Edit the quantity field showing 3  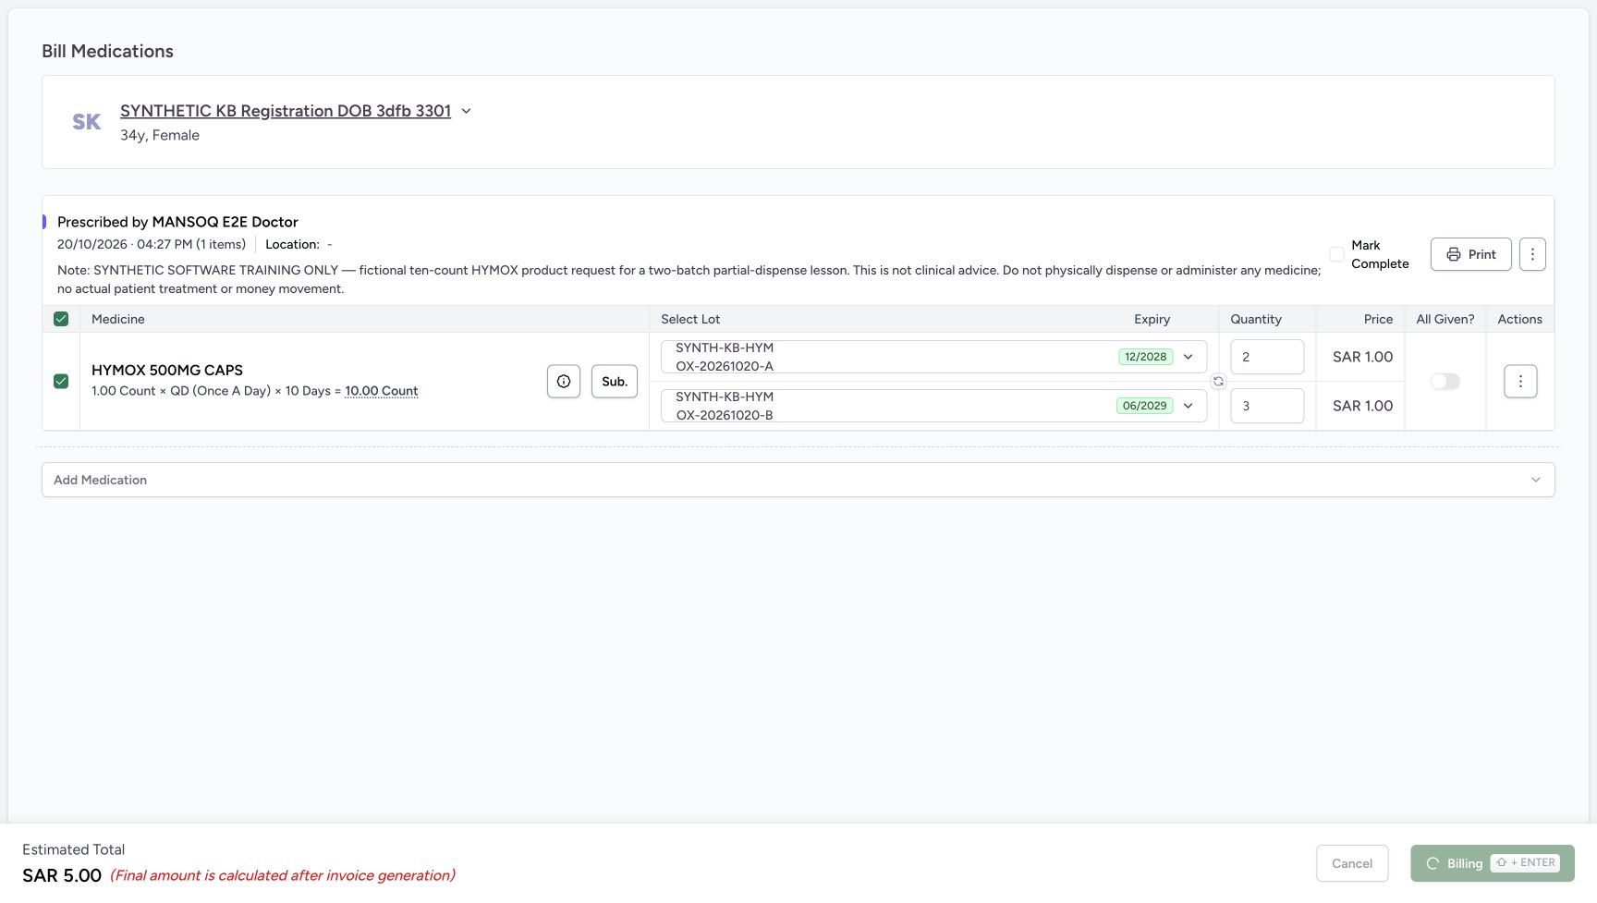tap(1267, 406)
